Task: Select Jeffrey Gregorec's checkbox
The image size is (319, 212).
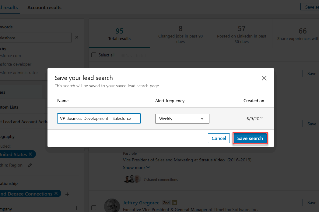Action: click(x=94, y=208)
